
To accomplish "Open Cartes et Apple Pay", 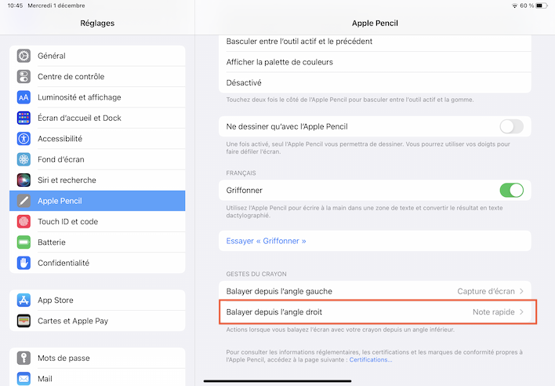I will [x=73, y=321].
